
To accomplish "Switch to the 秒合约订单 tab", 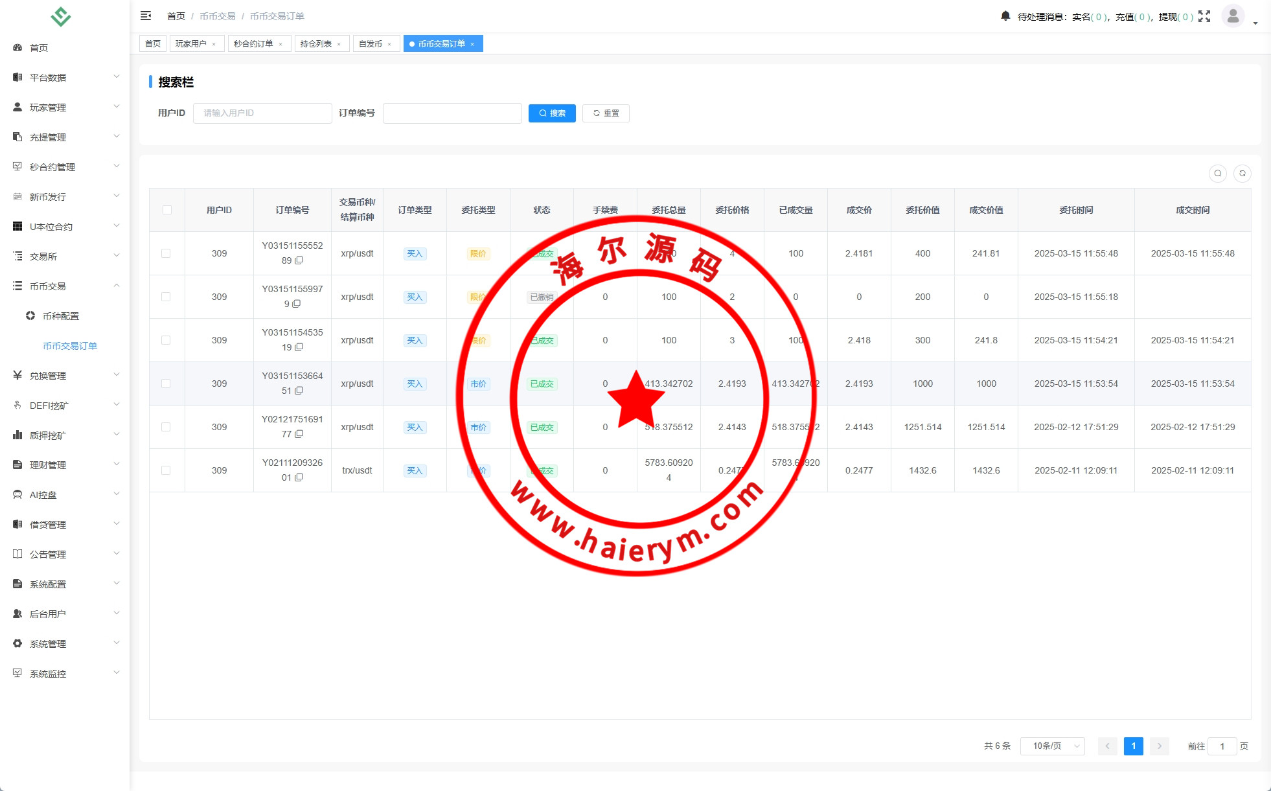I will [x=254, y=44].
